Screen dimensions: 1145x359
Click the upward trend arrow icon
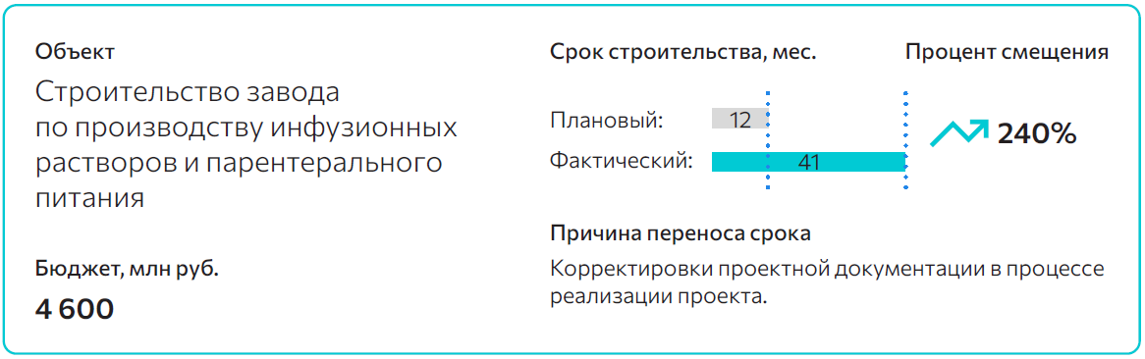point(959,132)
